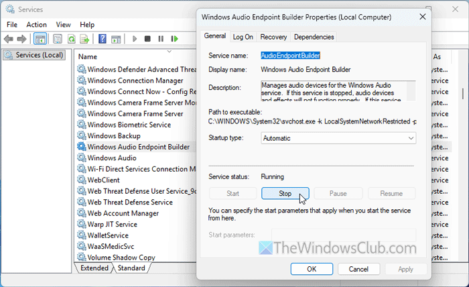Click the Stop Service square icon in toolbar
Screen dimensions: 469x287
pyautogui.click(x=147, y=39)
